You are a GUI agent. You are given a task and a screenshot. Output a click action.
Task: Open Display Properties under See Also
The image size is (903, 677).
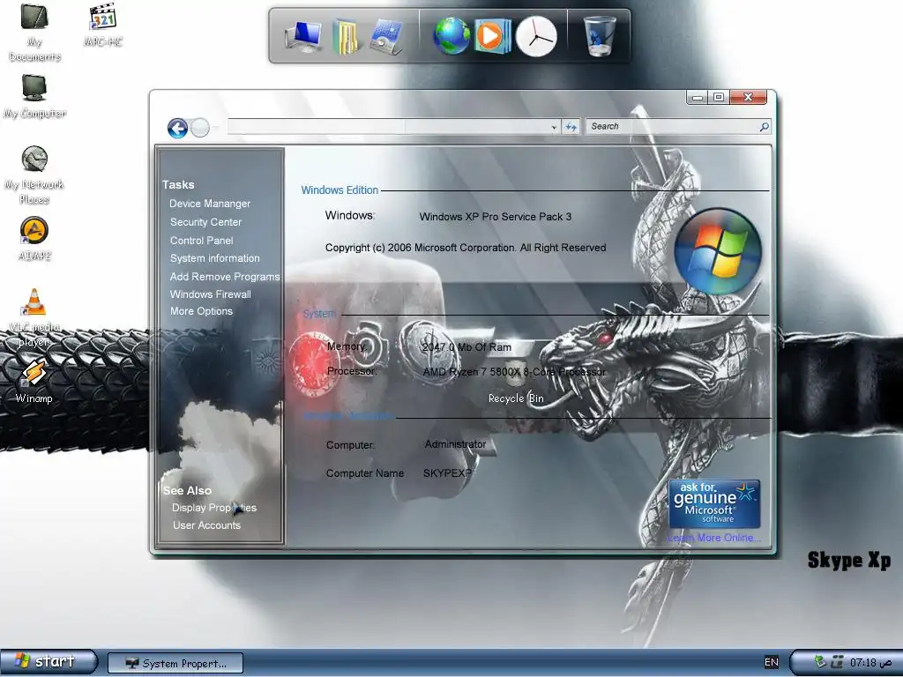[x=214, y=508]
